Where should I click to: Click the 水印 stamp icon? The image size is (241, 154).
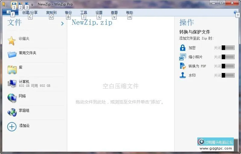pyautogui.click(x=183, y=75)
